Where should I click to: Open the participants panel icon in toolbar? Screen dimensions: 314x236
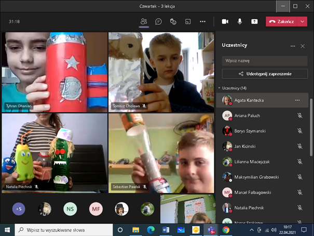tap(144, 21)
